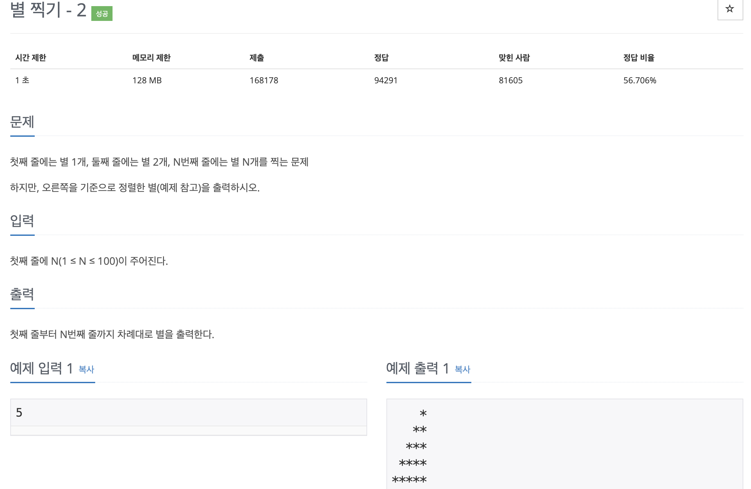Screen dimensions: 751x489
Task: Click the 56.706% correct ratio value
Action: [640, 80]
